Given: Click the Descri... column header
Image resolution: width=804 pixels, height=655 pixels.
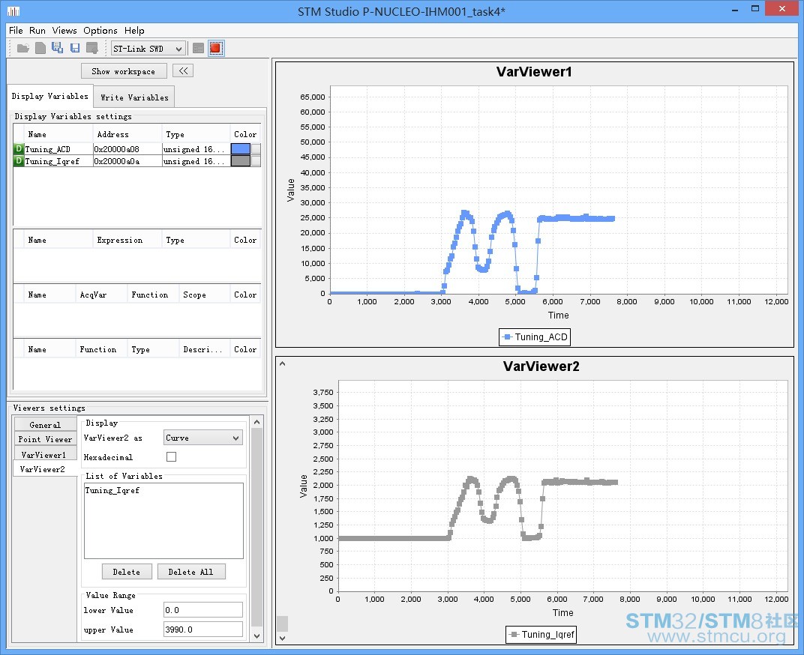Looking at the screenshot, I should coord(204,349).
